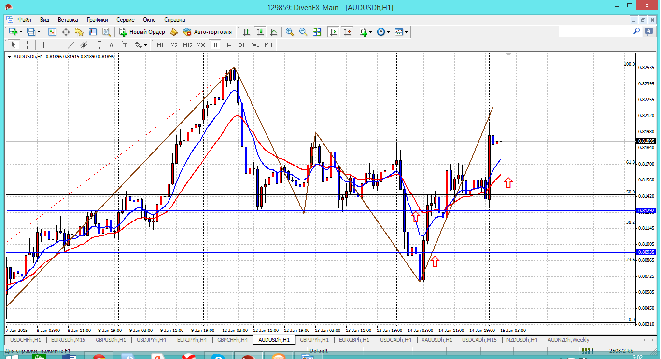Open the Сервис menu

point(126,20)
